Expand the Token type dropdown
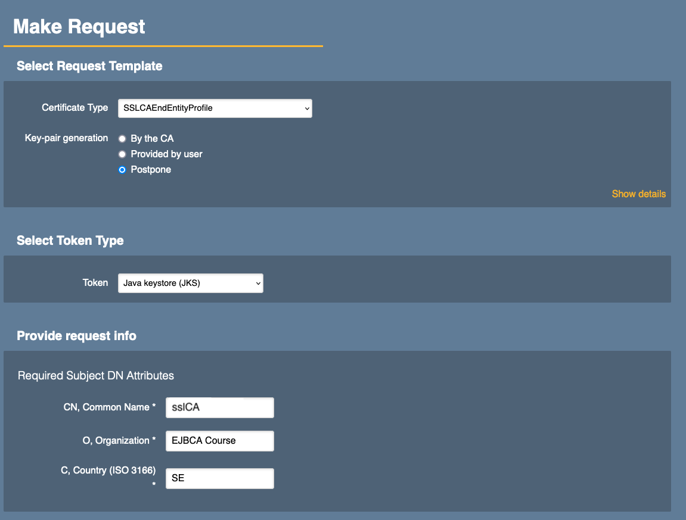Viewport: 686px width, 520px height. click(x=190, y=284)
